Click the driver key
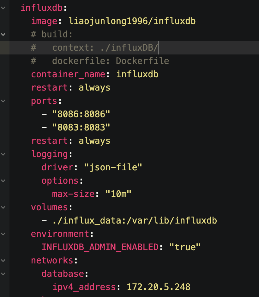The image size is (259, 297). click(57, 167)
